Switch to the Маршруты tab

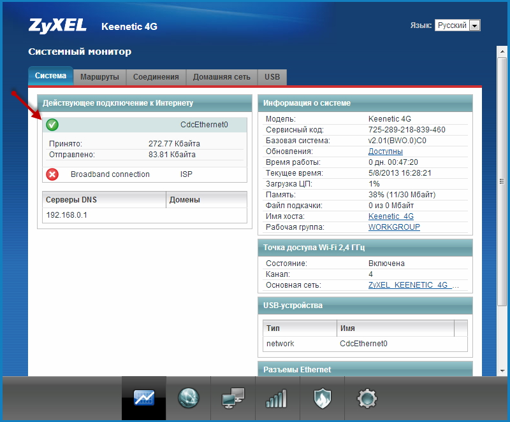(99, 77)
